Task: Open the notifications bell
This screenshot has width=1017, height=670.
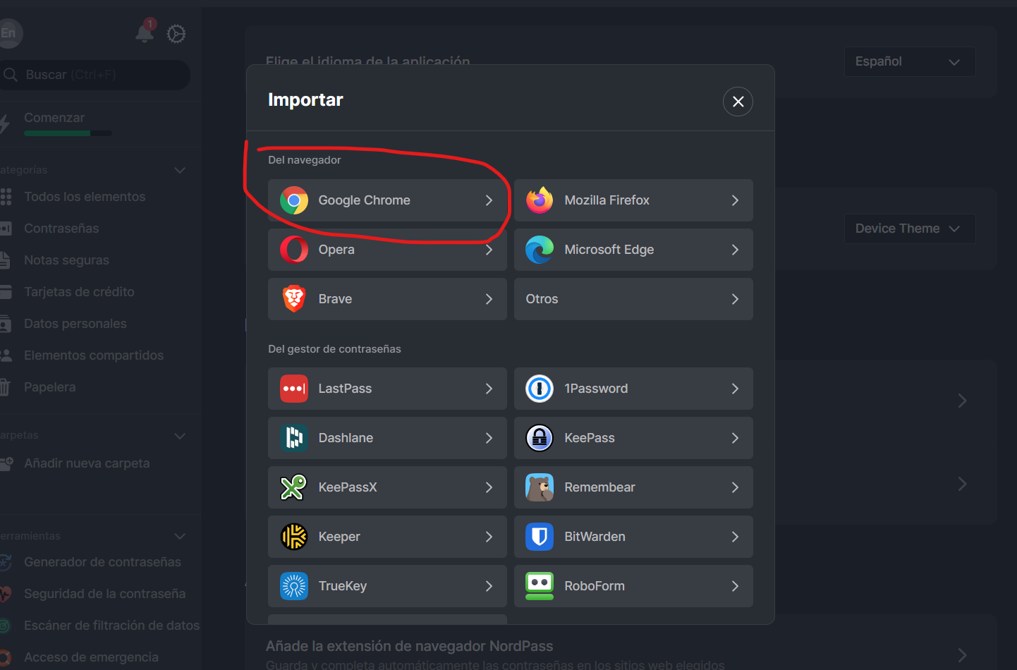Action: 145,32
